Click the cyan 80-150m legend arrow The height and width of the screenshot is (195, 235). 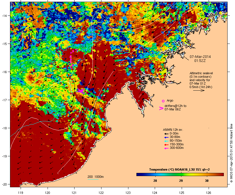tap(166, 141)
